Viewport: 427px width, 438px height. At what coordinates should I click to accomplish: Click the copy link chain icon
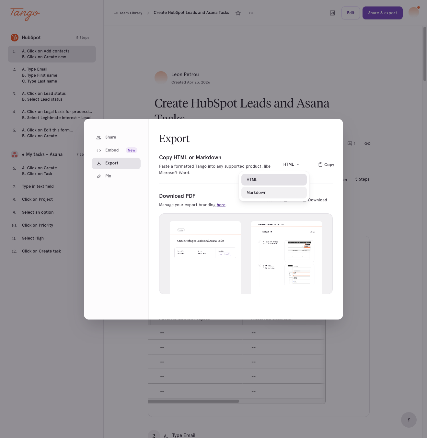[x=367, y=143]
